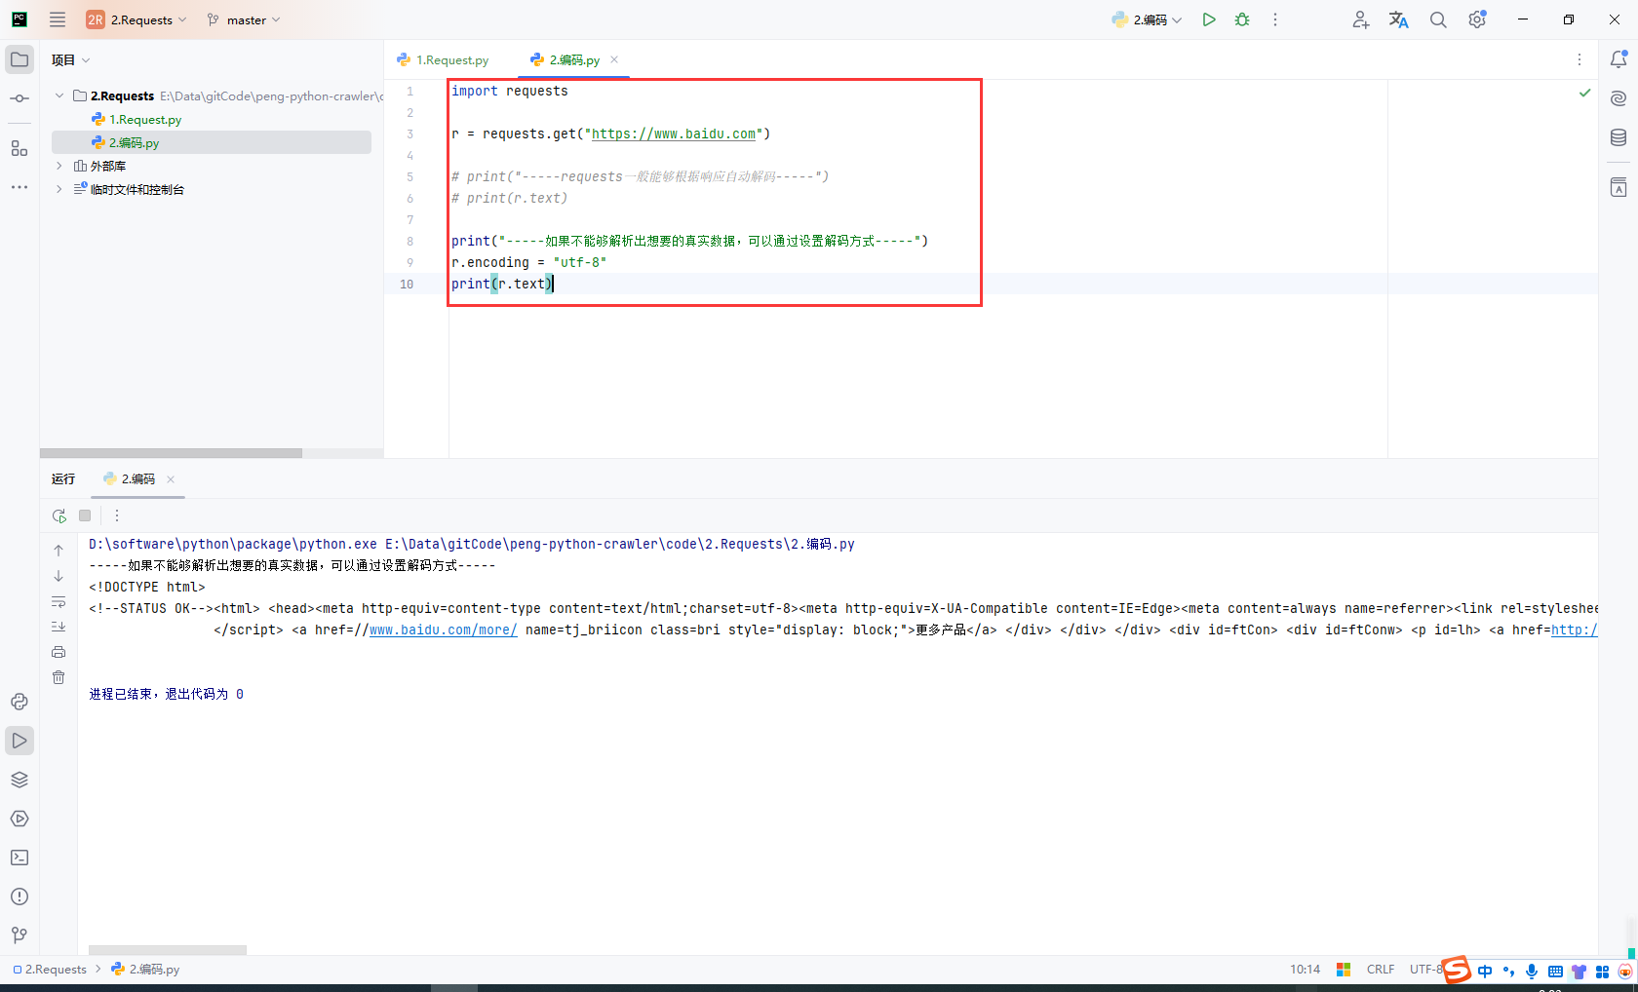1638x992 pixels.
Task: Toggle soft-wrap in the Run console
Action: pyautogui.click(x=58, y=601)
